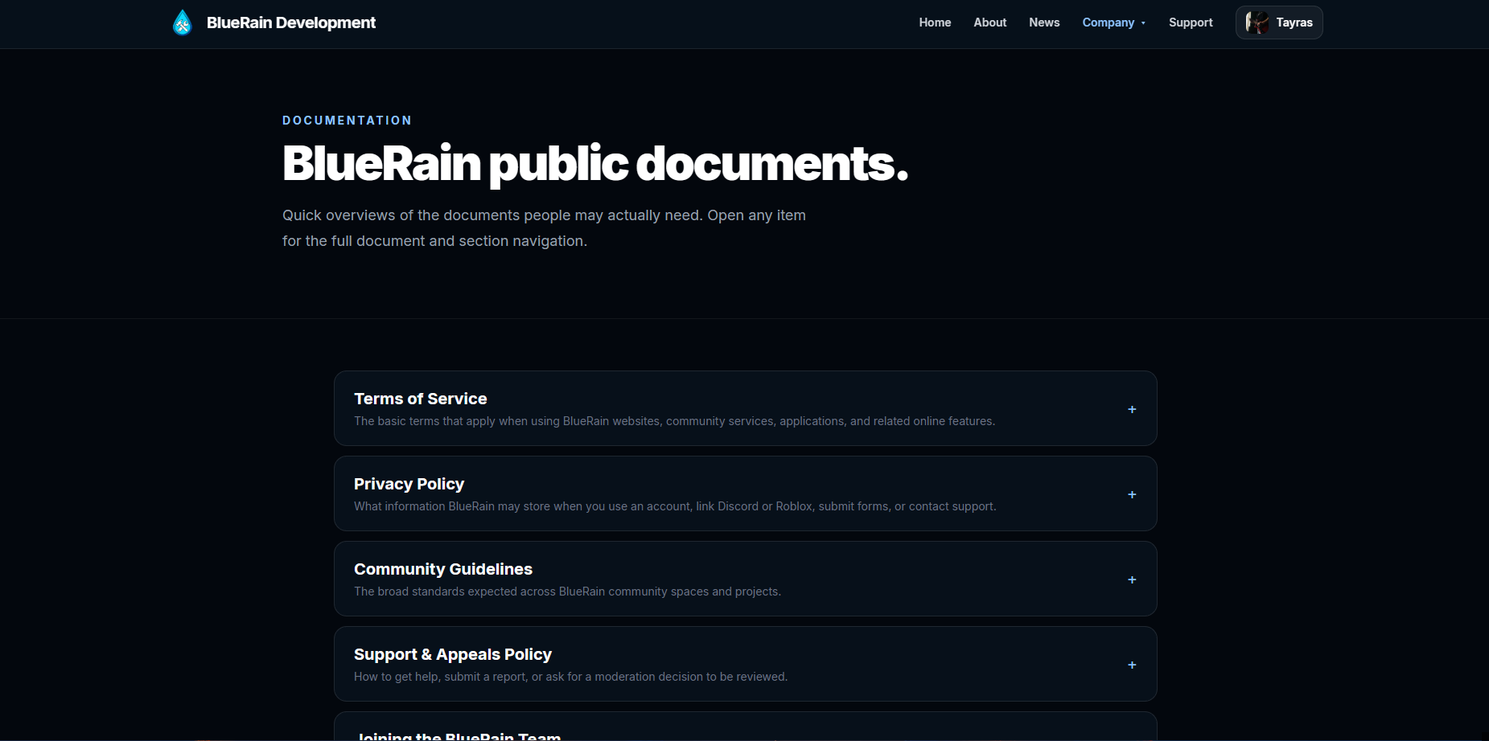1489x741 pixels.
Task: Select the Terms of Service heading
Action: click(420, 399)
